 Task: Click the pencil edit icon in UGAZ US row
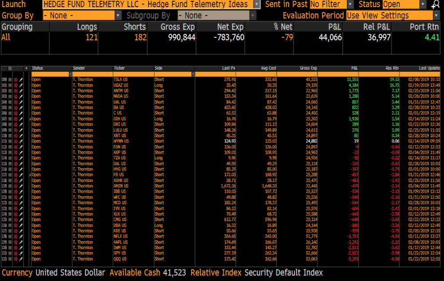pyautogui.click(x=21, y=86)
